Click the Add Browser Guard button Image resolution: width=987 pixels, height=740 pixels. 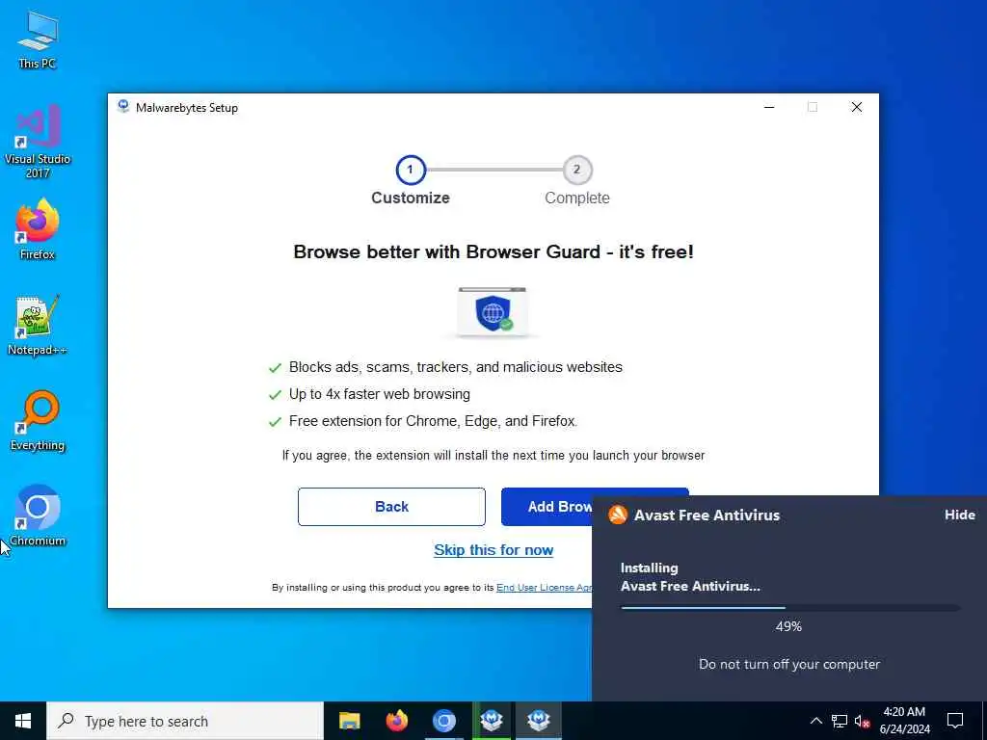pyautogui.click(x=547, y=507)
